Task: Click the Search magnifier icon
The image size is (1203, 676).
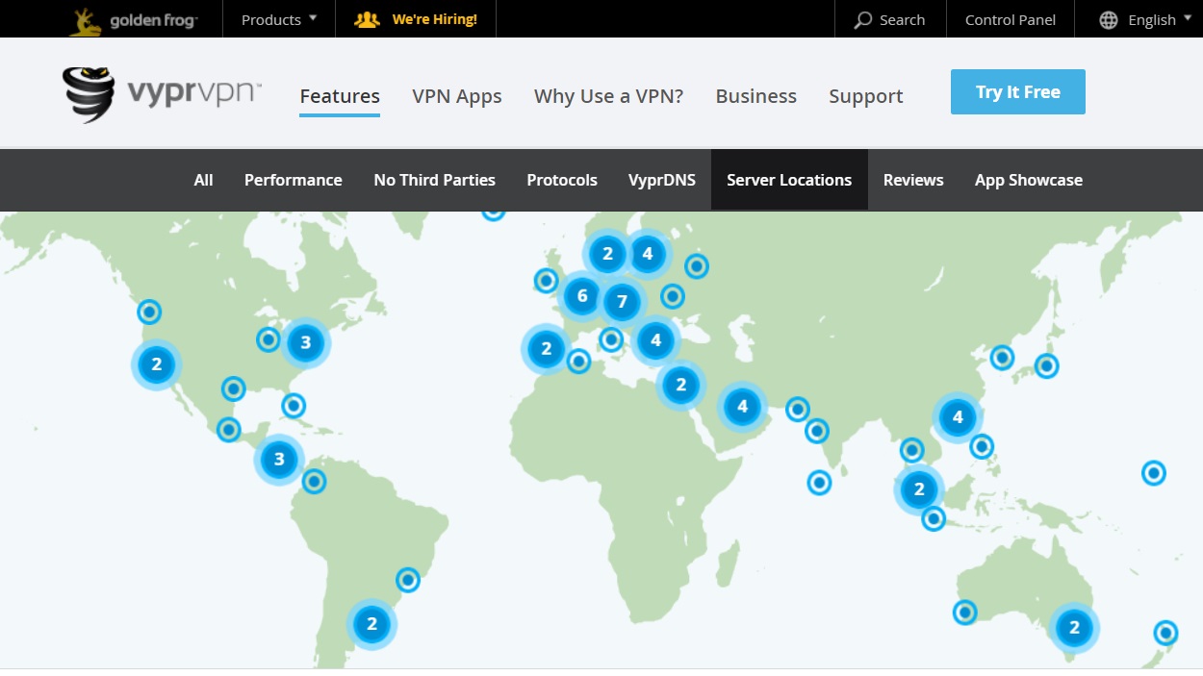Action: [863, 19]
